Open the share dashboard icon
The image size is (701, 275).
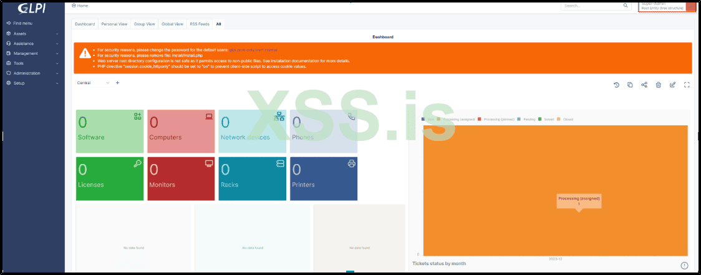pos(644,85)
